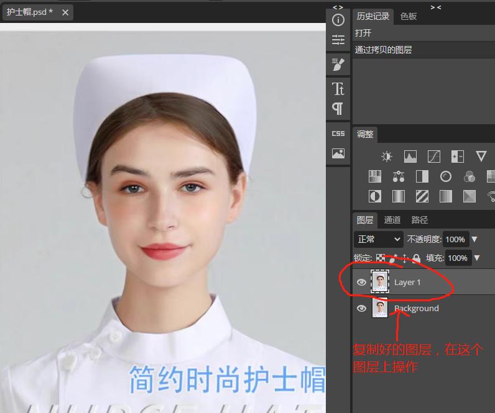Open the image panel icon below CSS
Image resolution: width=495 pixels, height=413 pixels.
338,153
